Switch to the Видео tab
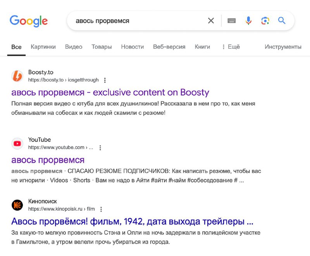The image size is (310, 256). coord(74,47)
